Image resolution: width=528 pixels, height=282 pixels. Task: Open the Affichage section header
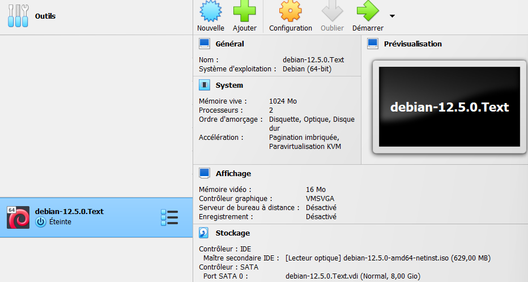(x=233, y=173)
